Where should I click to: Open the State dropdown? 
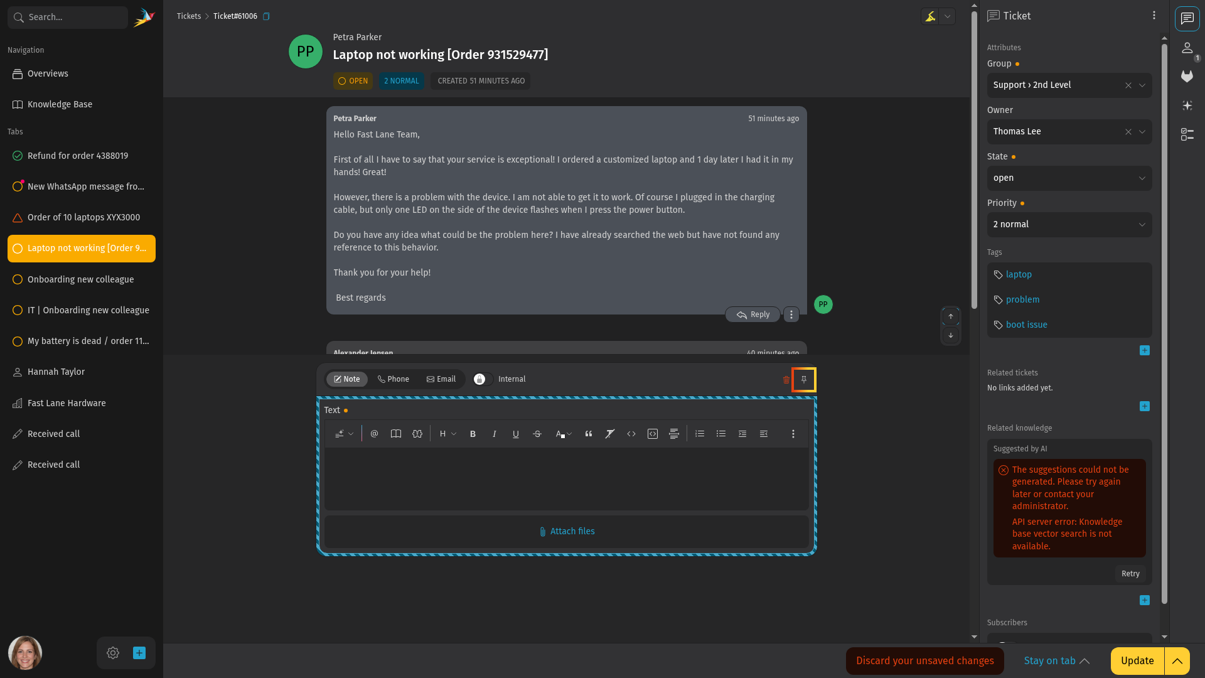[1069, 178]
